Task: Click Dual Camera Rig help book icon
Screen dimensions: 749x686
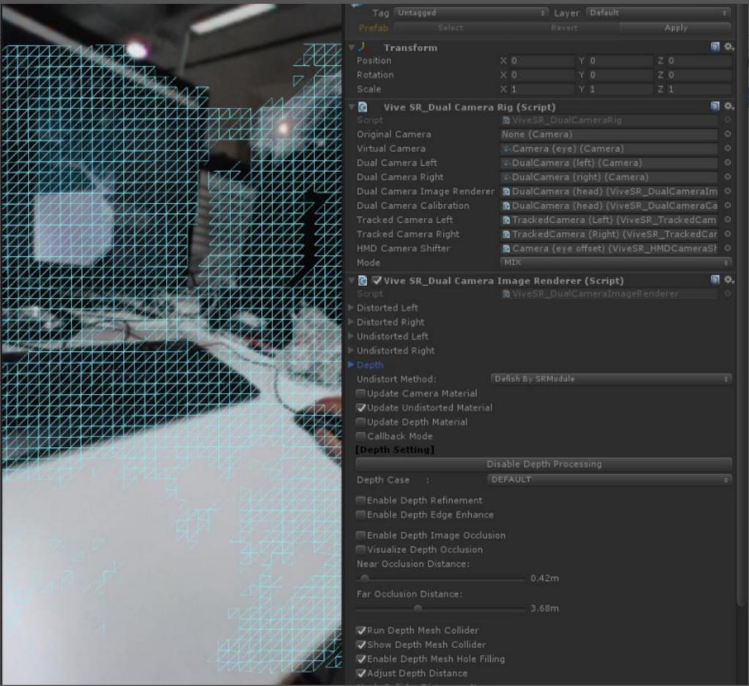Action: pyautogui.click(x=715, y=107)
